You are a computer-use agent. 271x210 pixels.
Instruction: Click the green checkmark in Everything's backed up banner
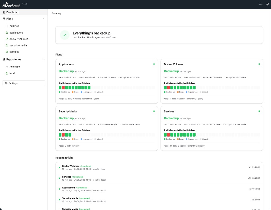(x=65, y=35)
